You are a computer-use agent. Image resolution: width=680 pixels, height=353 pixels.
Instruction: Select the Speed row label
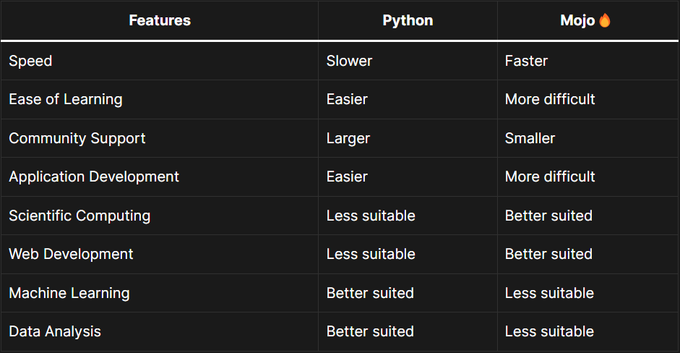click(x=30, y=61)
